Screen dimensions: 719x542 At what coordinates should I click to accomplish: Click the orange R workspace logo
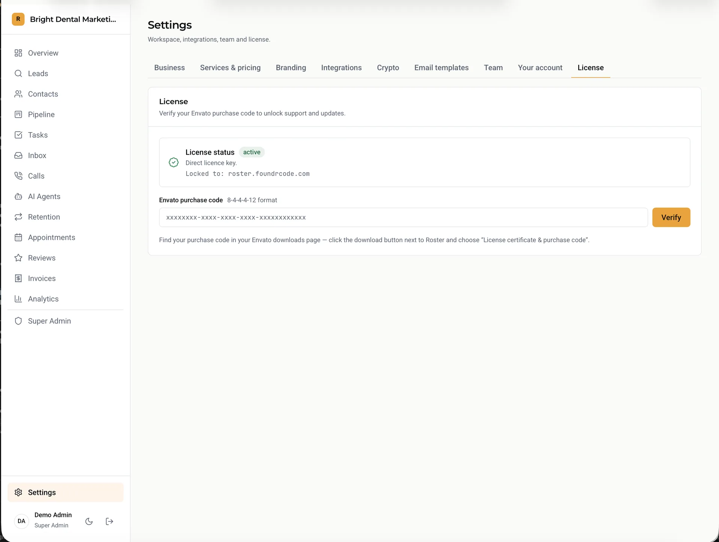[18, 19]
